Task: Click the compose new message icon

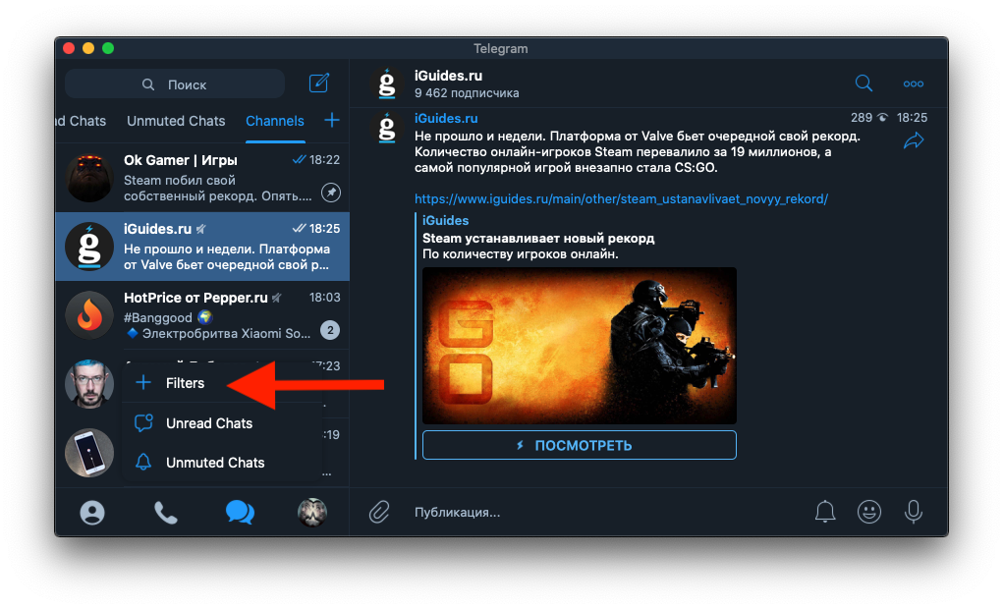Action: [x=318, y=83]
